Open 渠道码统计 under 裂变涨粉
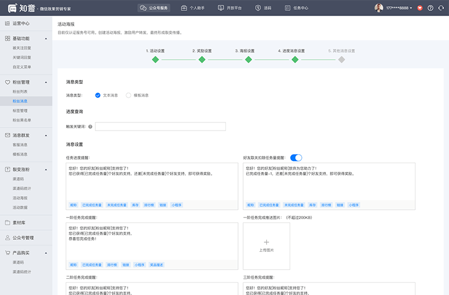 [22, 189]
